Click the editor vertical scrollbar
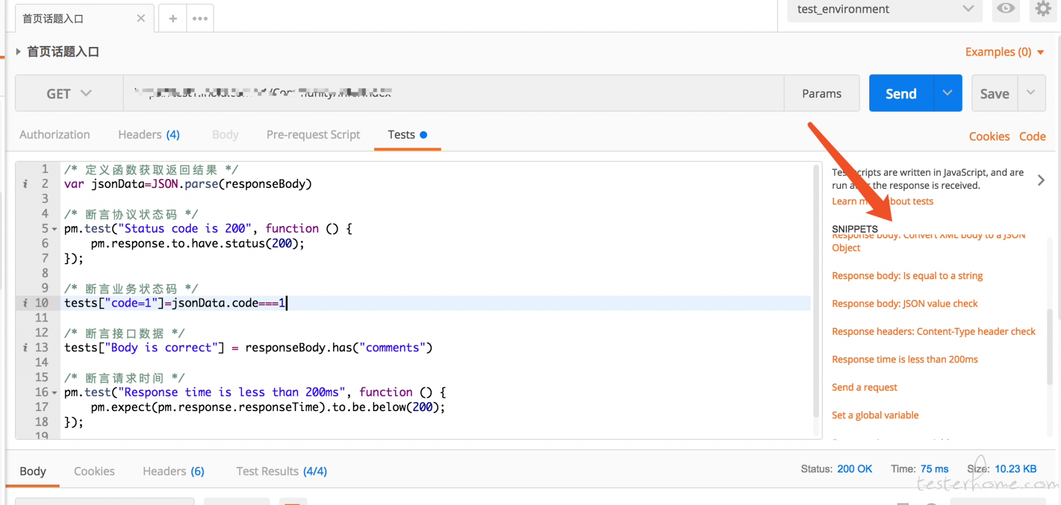1061x505 pixels. point(816,291)
